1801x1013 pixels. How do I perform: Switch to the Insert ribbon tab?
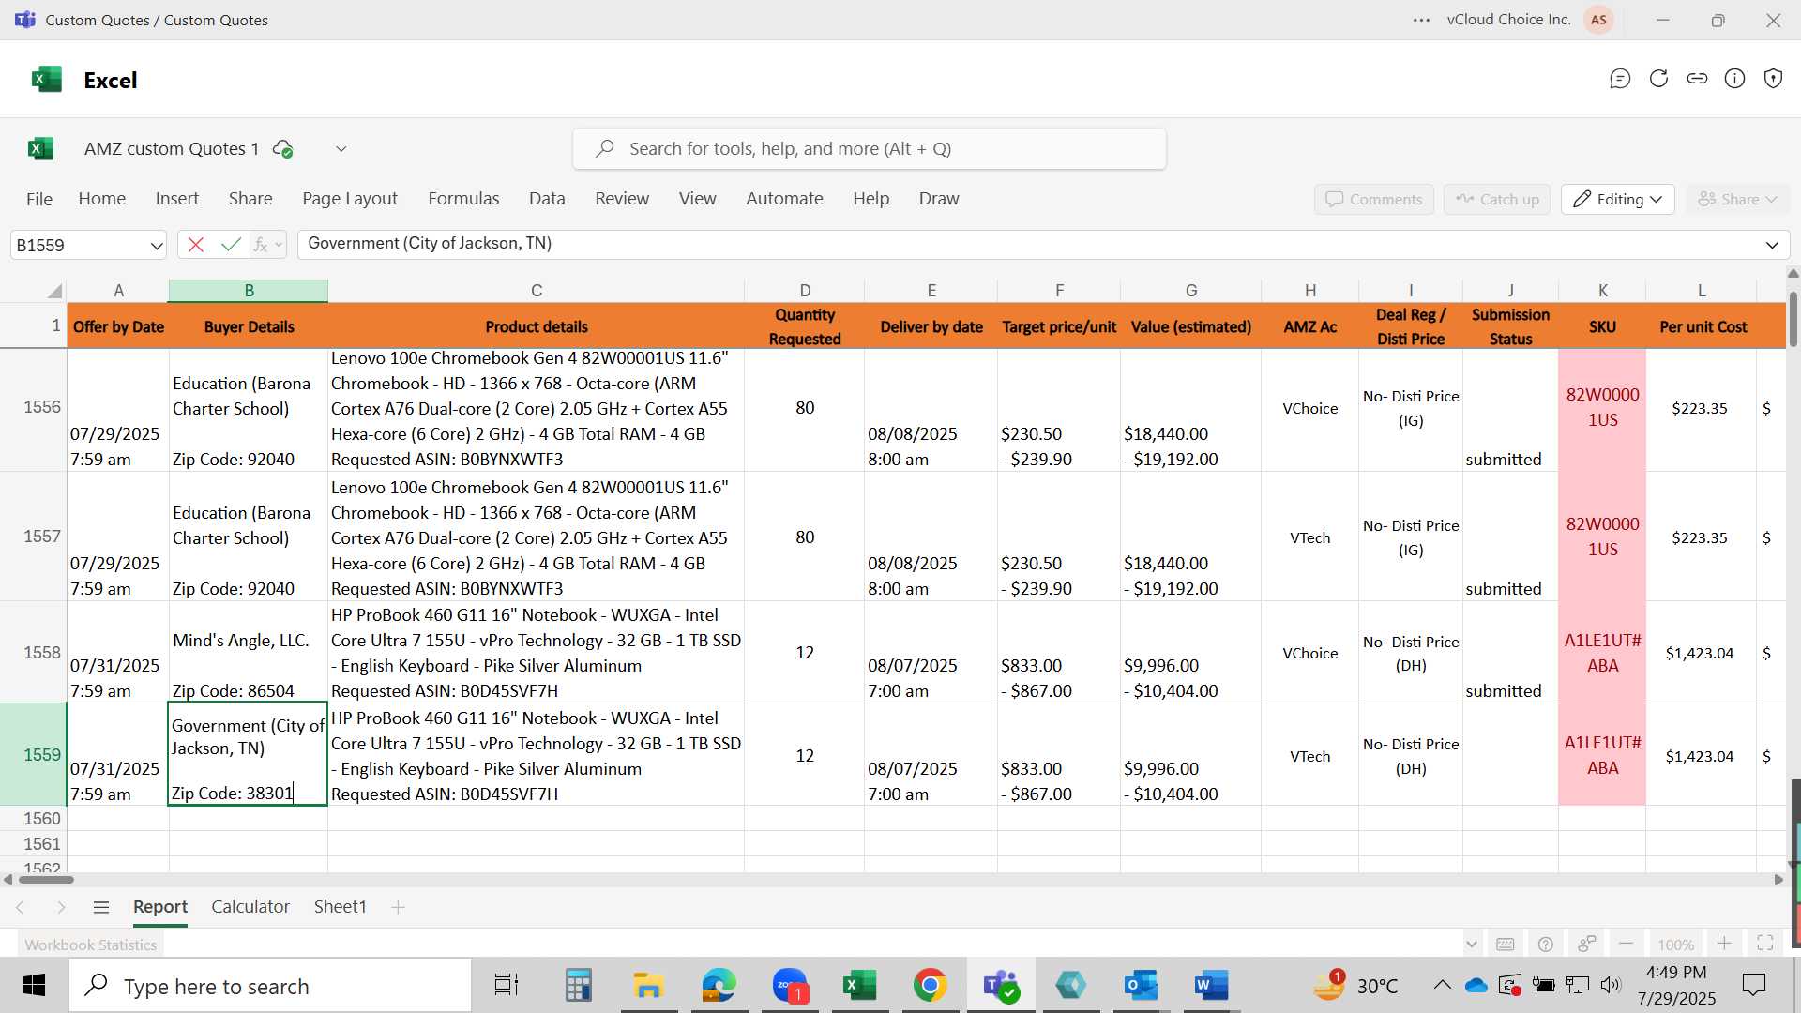point(177,199)
